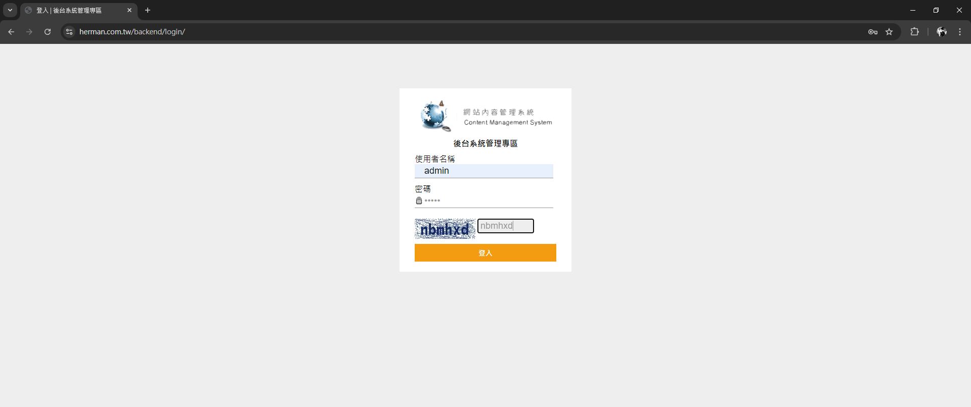Open the Chrome profile avatar
Viewport: 971px width, 407px height.
(x=942, y=32)
